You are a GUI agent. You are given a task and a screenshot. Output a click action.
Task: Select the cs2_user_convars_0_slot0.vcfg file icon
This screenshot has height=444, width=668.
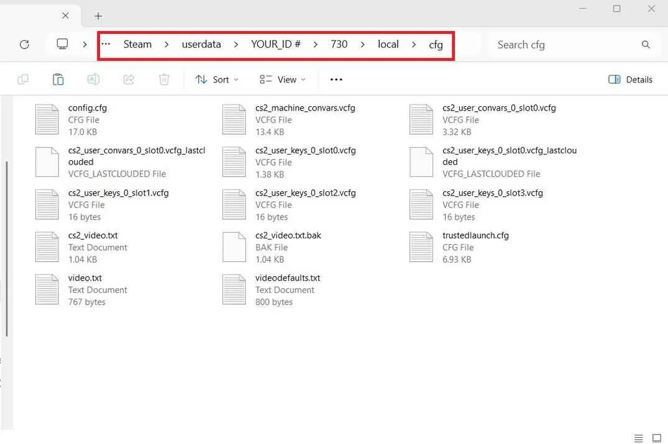point(421,119)
